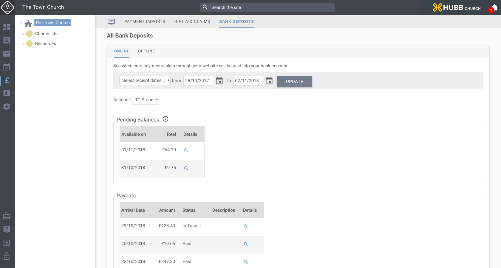
Task: Open the briefcase toolbox sidebar icon
Action: [x=7, y=216]
